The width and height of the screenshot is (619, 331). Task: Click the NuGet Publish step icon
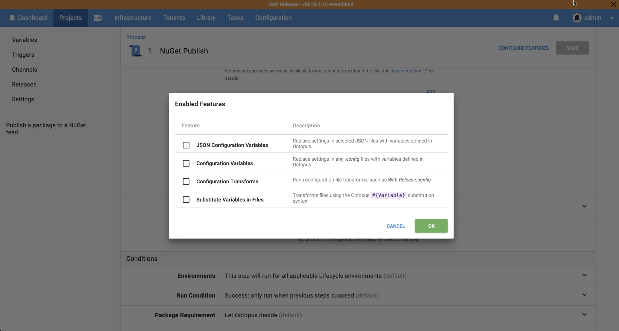coord(136,51)
